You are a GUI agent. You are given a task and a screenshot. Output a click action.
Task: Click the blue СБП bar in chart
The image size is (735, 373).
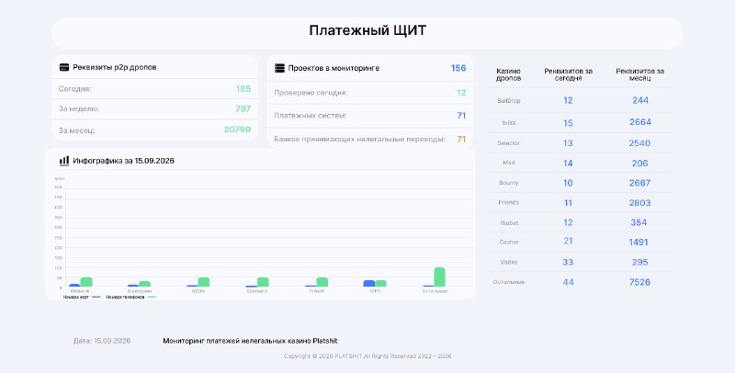[x=369, y=284]
